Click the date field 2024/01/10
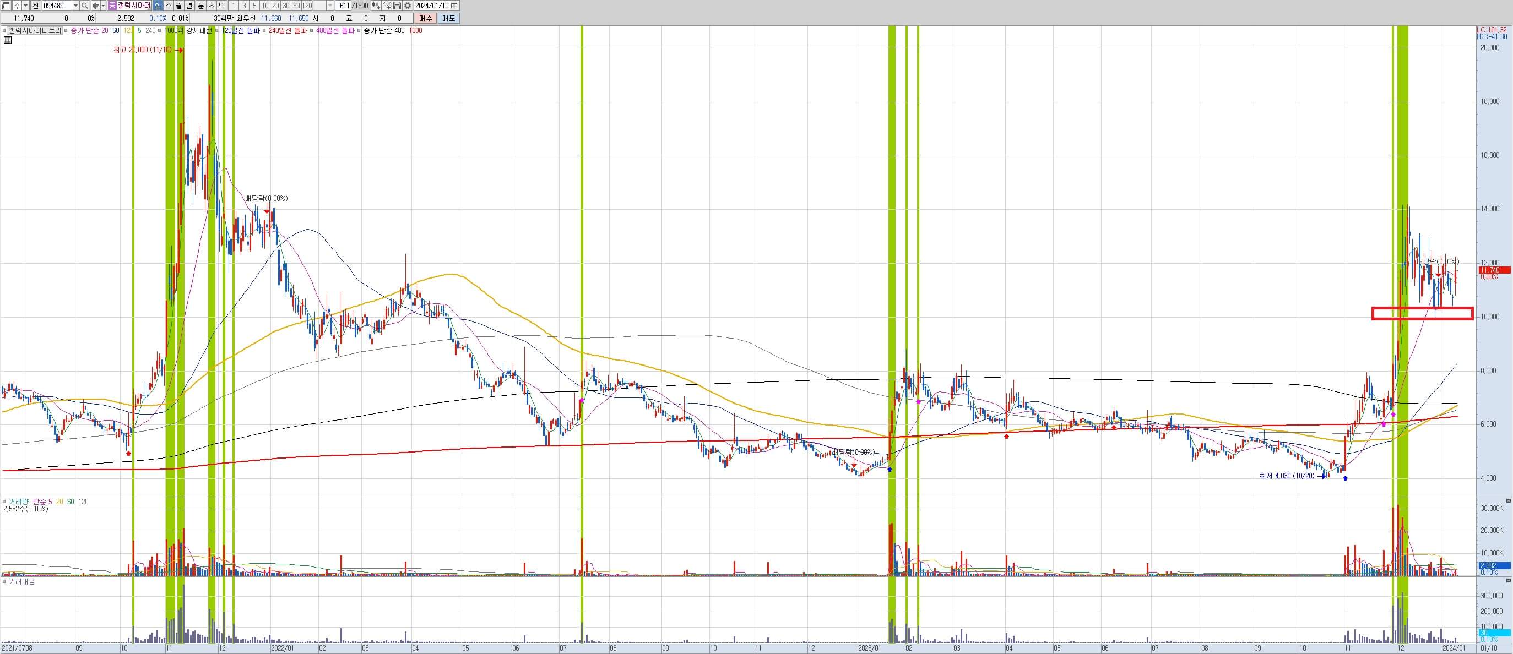Screen dimensions: 1513x654 coord(431,6)
